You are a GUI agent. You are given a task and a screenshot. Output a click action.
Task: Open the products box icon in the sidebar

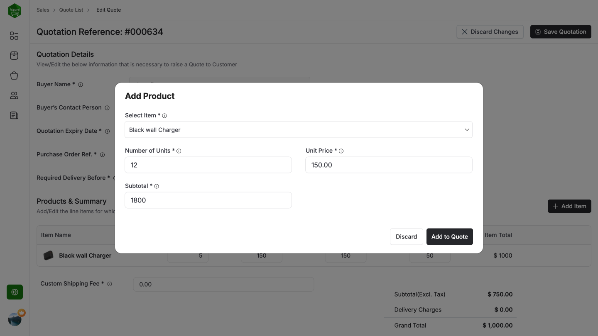(x=14, y=56)
